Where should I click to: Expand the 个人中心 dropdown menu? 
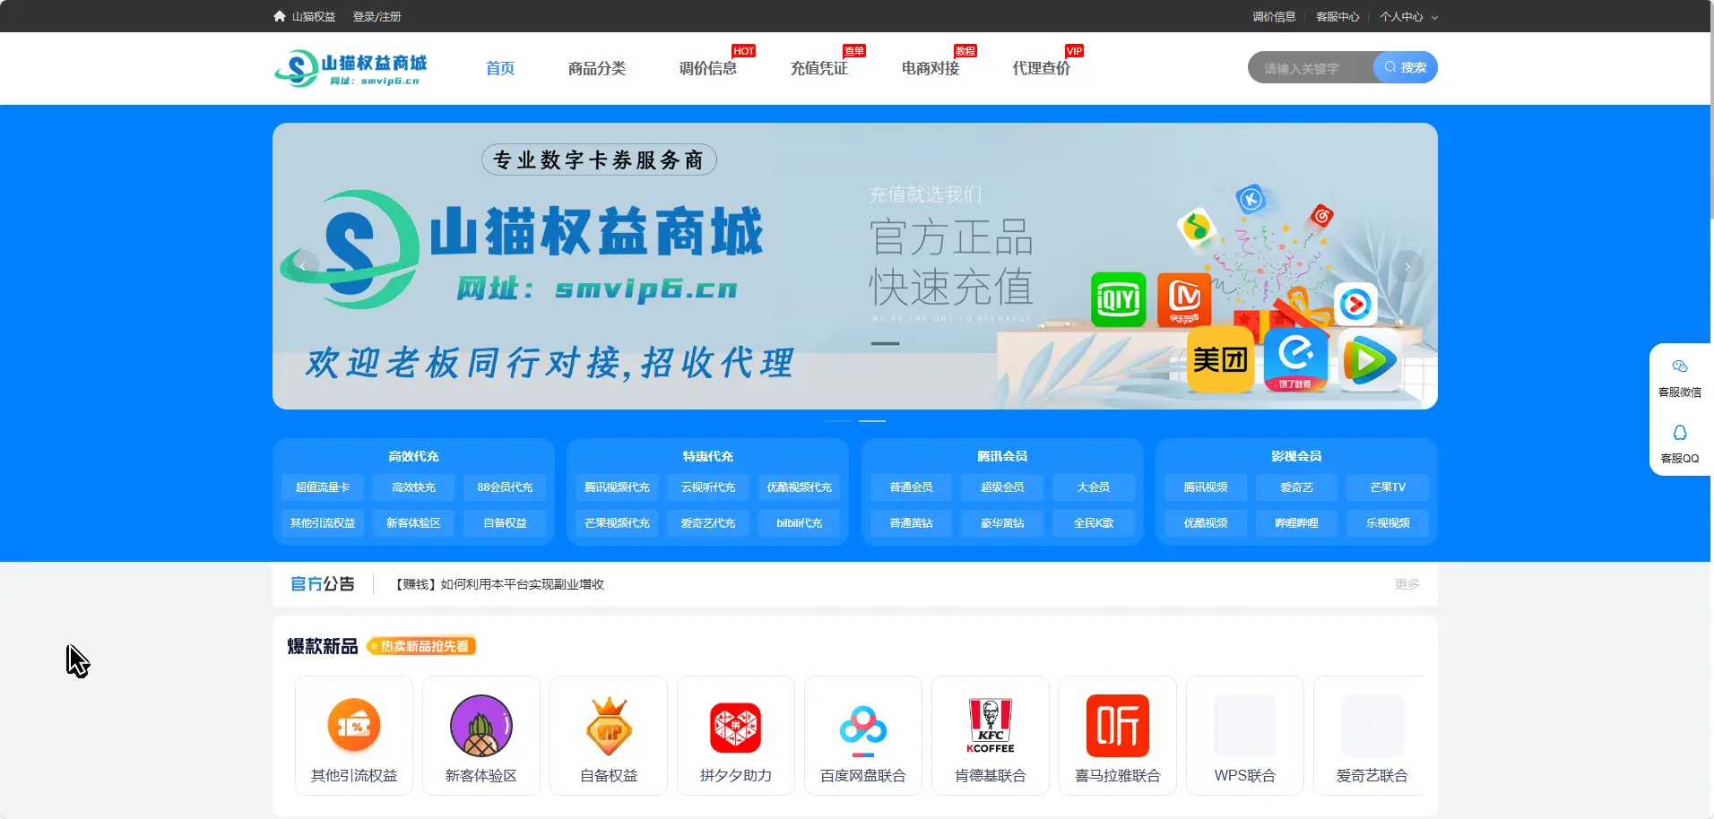point(1408,17)
